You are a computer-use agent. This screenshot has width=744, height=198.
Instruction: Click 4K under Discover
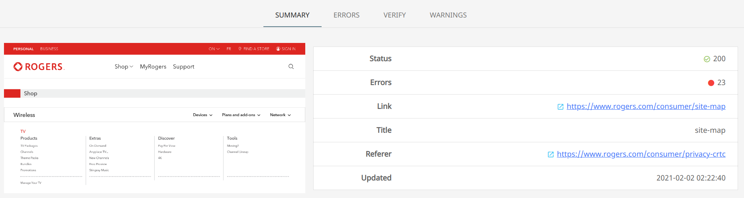[x=160, y=158]
